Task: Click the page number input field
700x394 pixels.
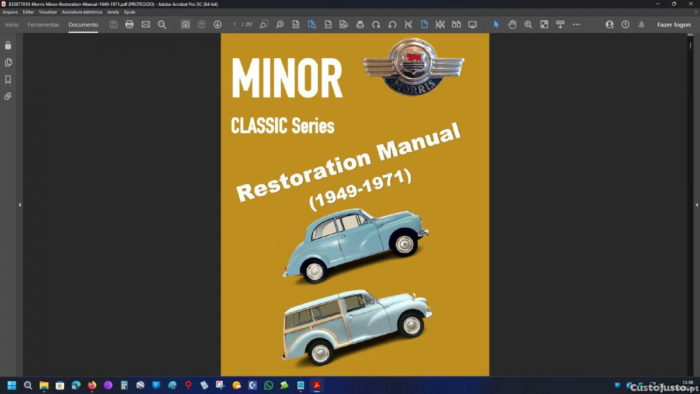Action: pyautogui.click(x=235, y=25)
